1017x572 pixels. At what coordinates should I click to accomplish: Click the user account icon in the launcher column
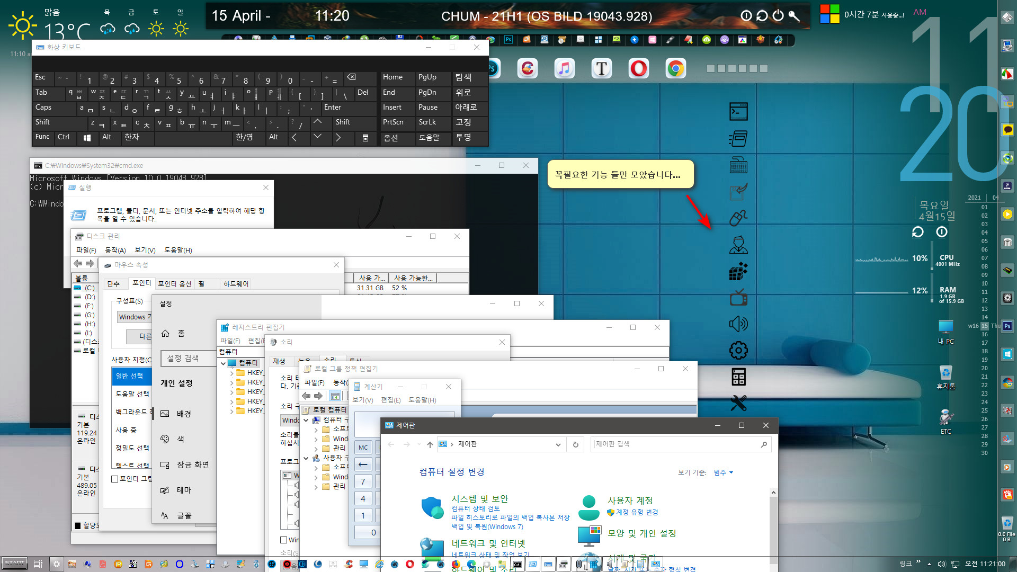click(738, 245)
